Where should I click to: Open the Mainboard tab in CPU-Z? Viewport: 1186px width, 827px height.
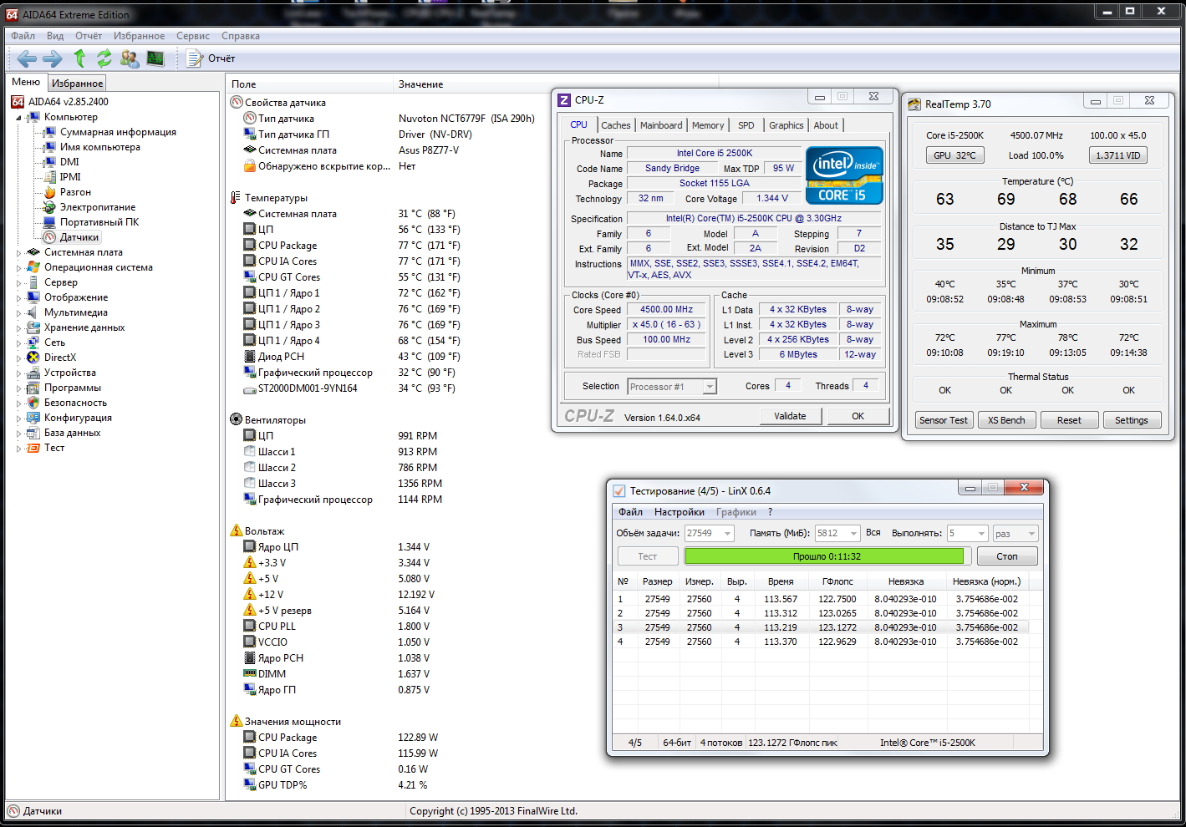click(661, 125)
